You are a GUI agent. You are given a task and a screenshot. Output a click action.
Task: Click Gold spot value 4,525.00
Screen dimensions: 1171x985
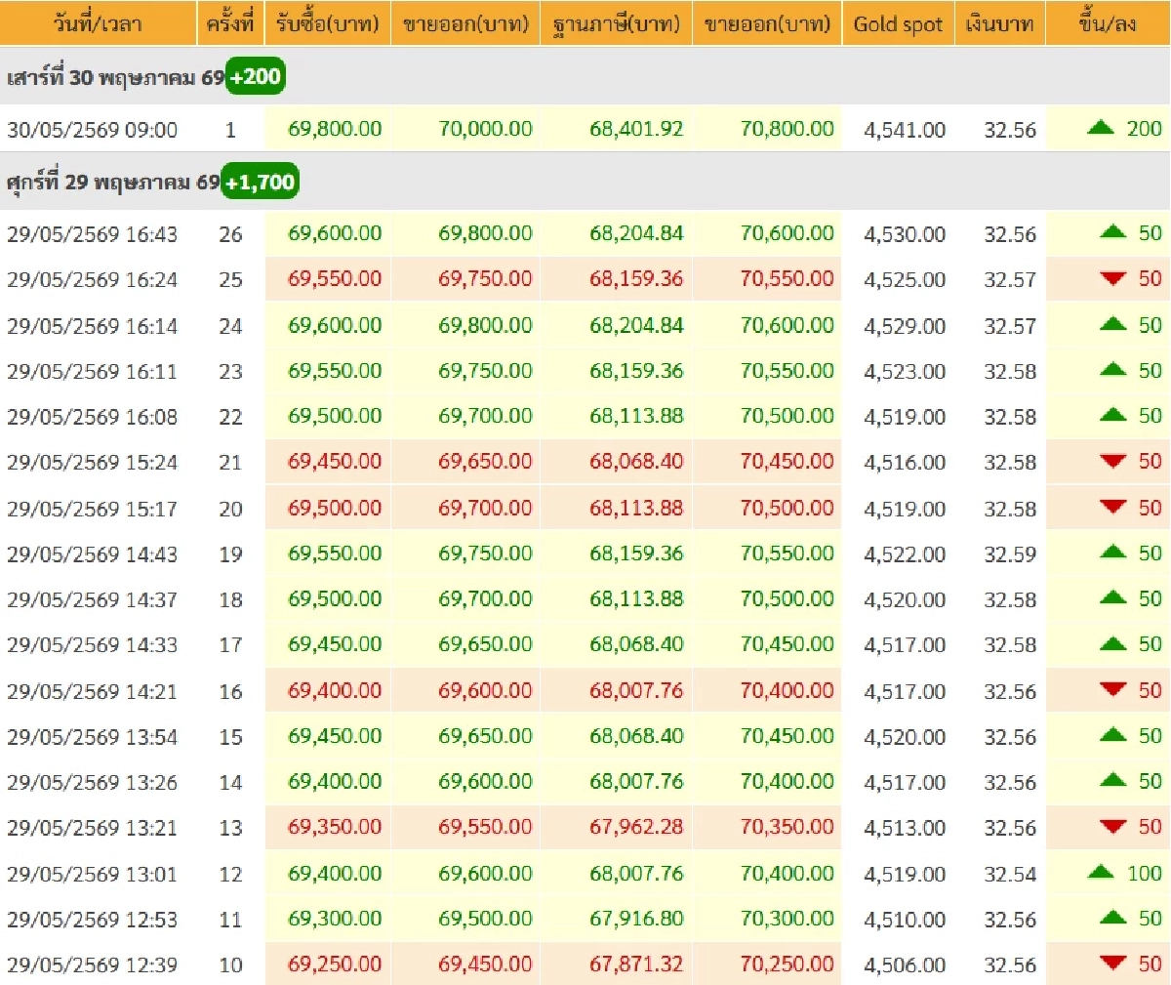(905, 280)
